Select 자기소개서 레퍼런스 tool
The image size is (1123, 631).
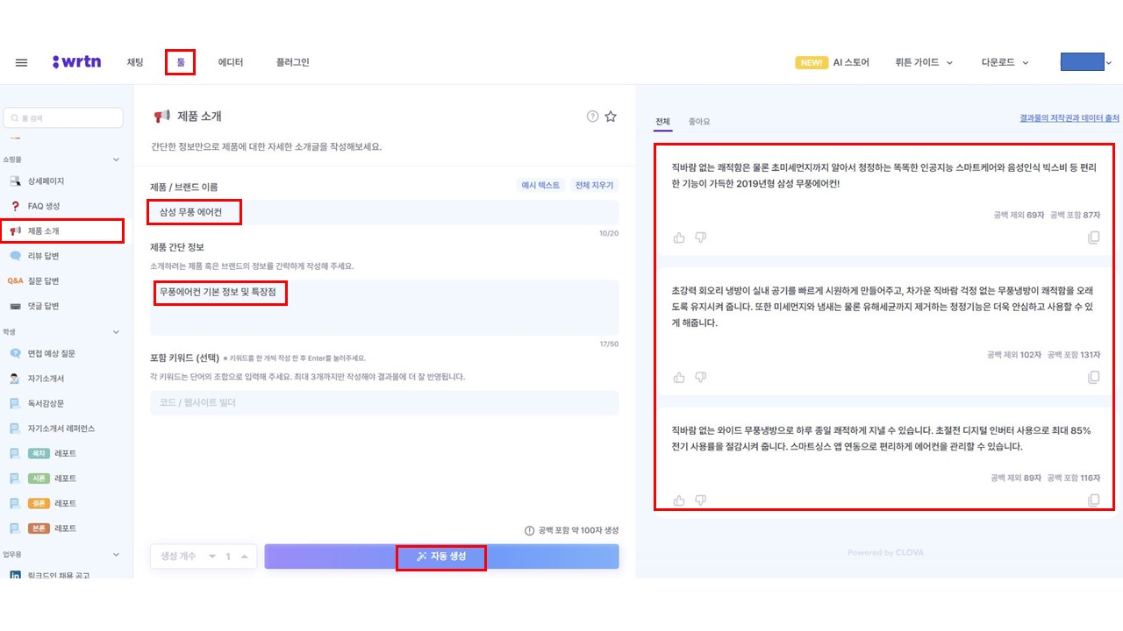click(x=61, y=429)
